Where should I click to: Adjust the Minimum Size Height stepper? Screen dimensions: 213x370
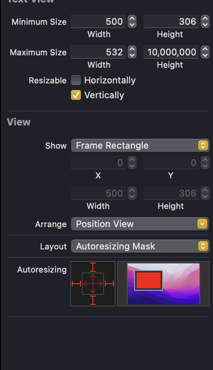[205, 21]
